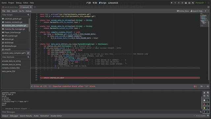211x119 pixels.
Task: Open the top Debug menu
Action: 18,3
